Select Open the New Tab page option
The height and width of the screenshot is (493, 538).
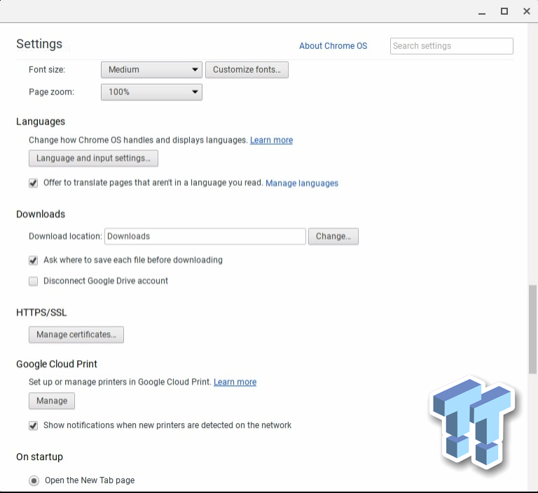pos(34,480)
